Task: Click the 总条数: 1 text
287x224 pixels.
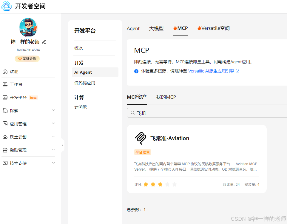Action: (x=136, y=210)
